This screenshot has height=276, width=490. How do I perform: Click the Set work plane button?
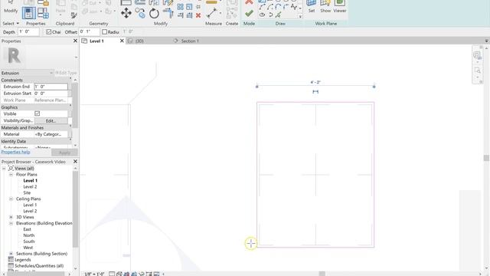pyautogui.click(x=312, y=7)
